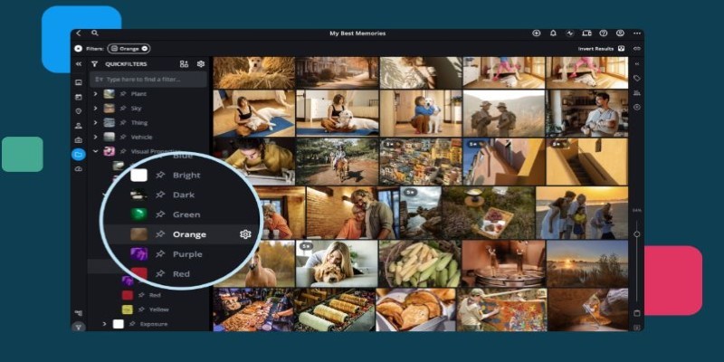Open the help question mark icon
Screen dimensions: 724x362
tap(604, 33)
